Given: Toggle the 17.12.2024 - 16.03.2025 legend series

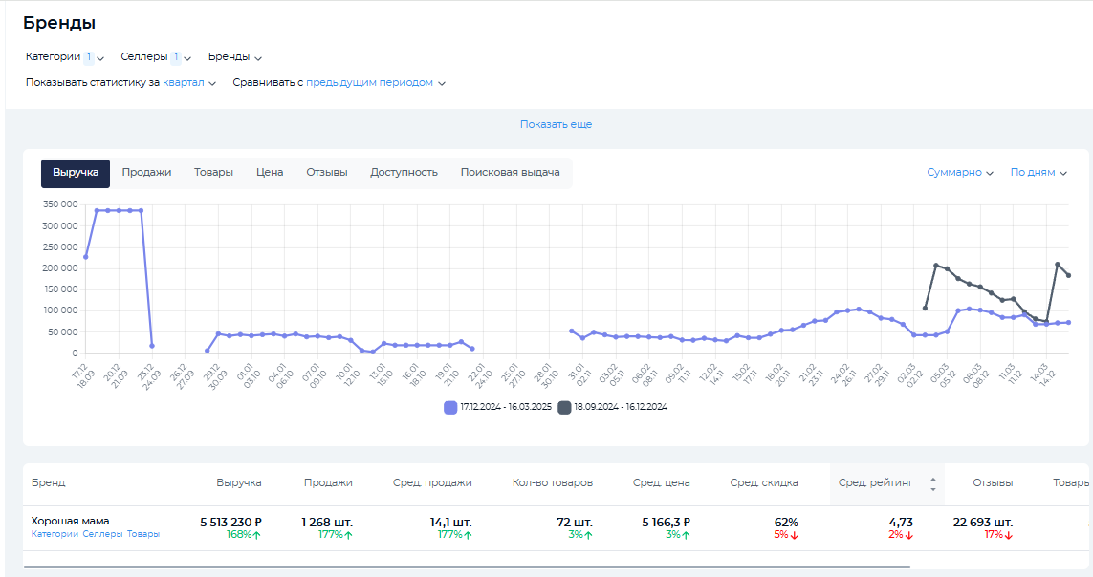Looking at the screenshot, I should (x=497, y=407).
